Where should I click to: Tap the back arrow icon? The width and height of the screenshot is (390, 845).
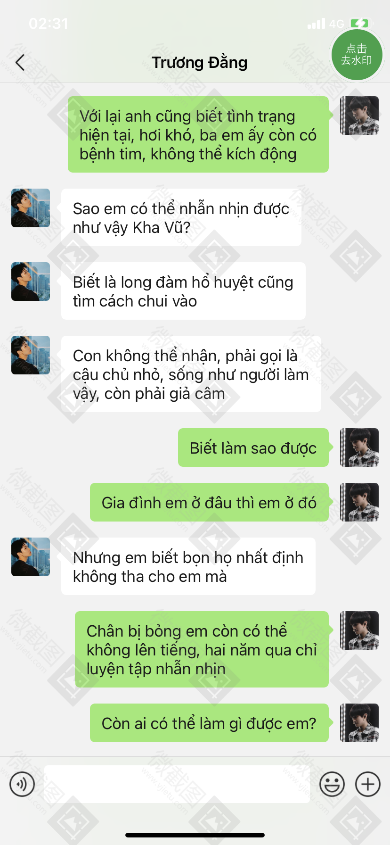[x=20, y=62]
